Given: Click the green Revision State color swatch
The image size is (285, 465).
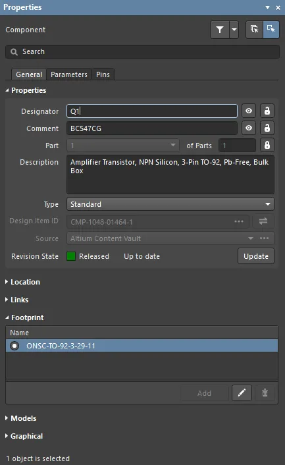Looking at the screenshot, I should (71, 256).
